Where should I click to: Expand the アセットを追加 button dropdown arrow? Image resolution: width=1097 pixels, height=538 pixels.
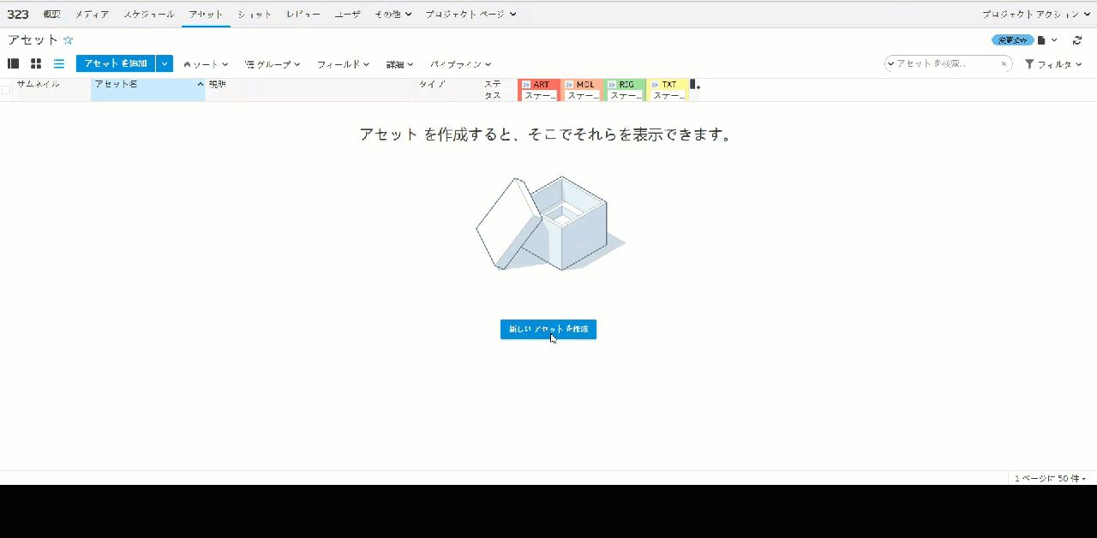pyautogui.click(x=164, y=63)
